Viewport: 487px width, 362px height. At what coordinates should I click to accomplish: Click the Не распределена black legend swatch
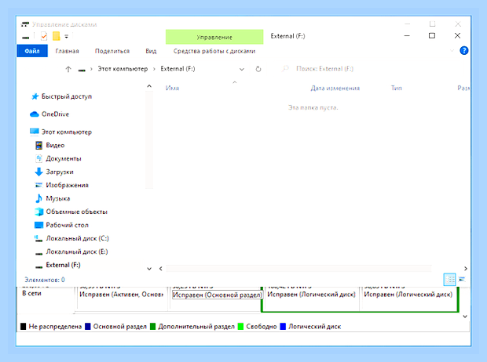coord(24,327)
